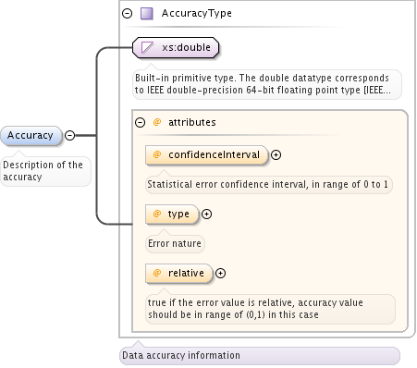The height and width of the screenshot is (368, 417).
Task: Expand the type attribute
Action: (x=206, y=214)
